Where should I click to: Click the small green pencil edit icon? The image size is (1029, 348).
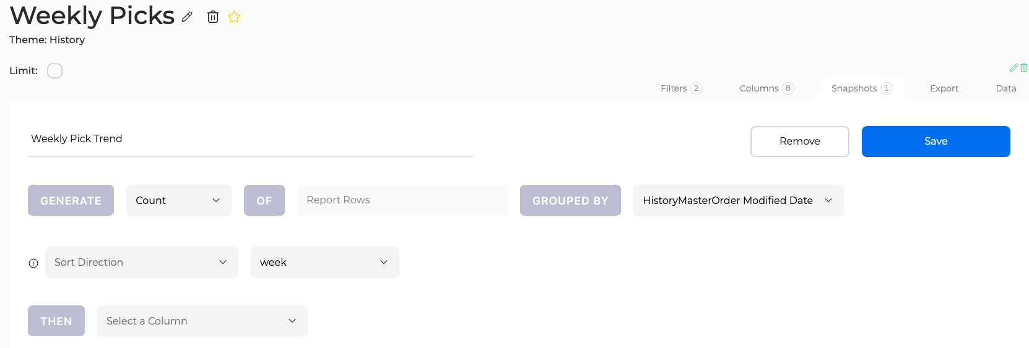(x=1014, y=67)
